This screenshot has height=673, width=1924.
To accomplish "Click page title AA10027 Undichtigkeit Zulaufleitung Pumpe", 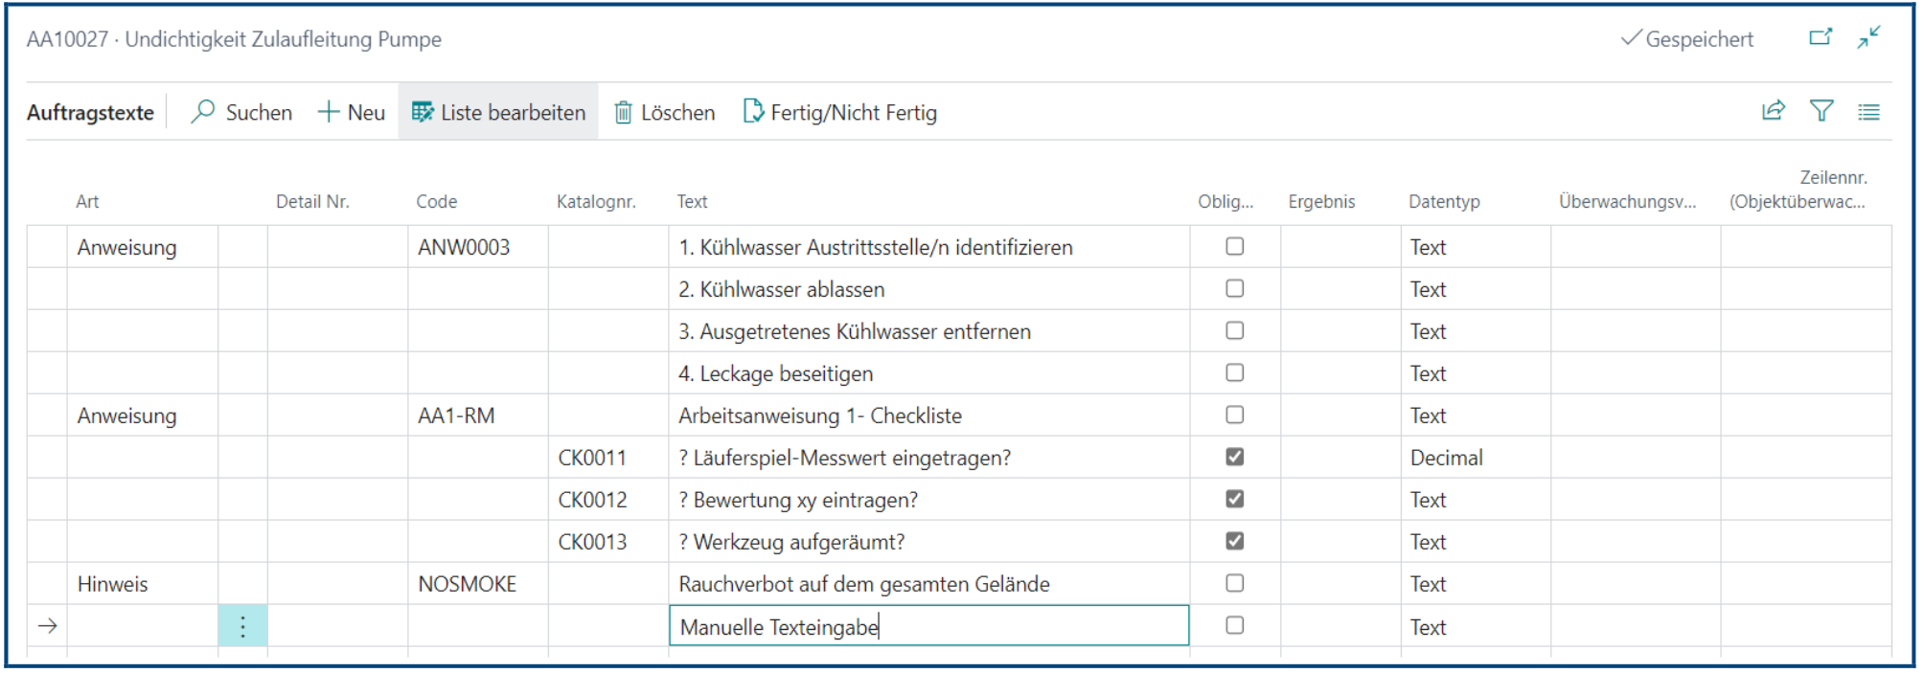I will 234,39.
